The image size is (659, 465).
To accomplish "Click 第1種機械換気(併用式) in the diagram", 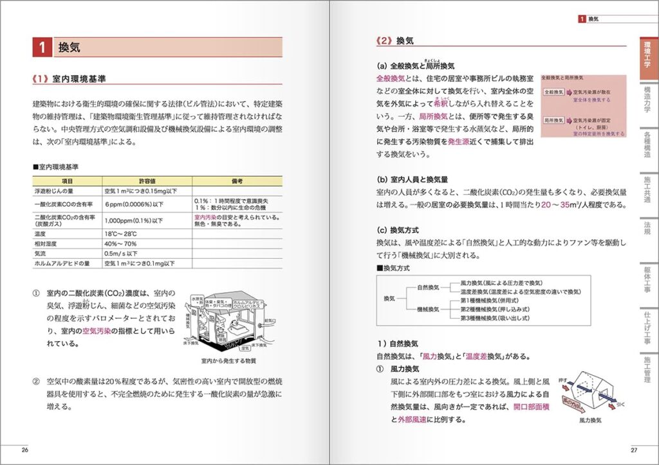I will tap(490, 301).
